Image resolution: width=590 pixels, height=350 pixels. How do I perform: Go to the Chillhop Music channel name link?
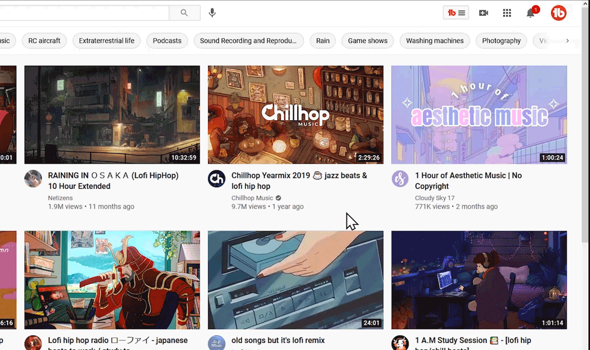pyautogui.click(x=252, y=198)
